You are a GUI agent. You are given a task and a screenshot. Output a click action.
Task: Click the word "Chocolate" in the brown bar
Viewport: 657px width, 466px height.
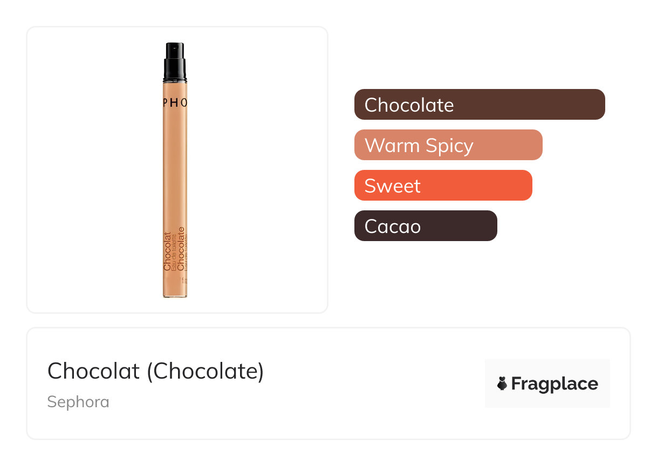coord(409,105)
